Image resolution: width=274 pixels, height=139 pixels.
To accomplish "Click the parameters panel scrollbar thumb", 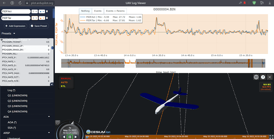I will [x=52, y=48].
